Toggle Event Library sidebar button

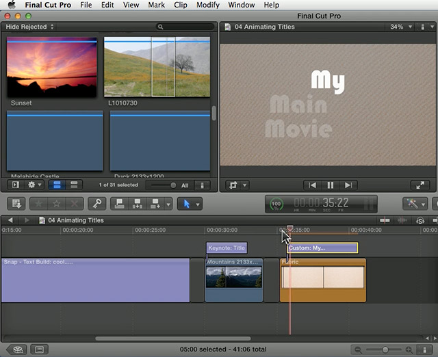tap(16, 185)
